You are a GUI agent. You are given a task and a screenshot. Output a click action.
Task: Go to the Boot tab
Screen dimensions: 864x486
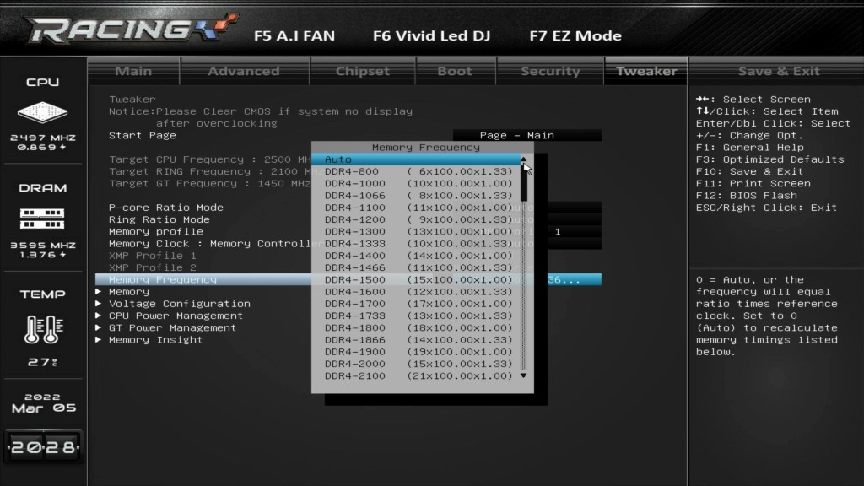point(454,72)
